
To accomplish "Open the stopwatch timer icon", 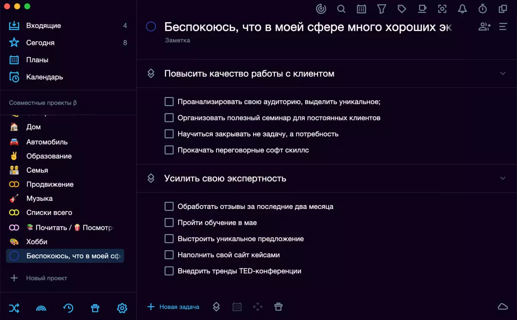I will pos(483,9).
